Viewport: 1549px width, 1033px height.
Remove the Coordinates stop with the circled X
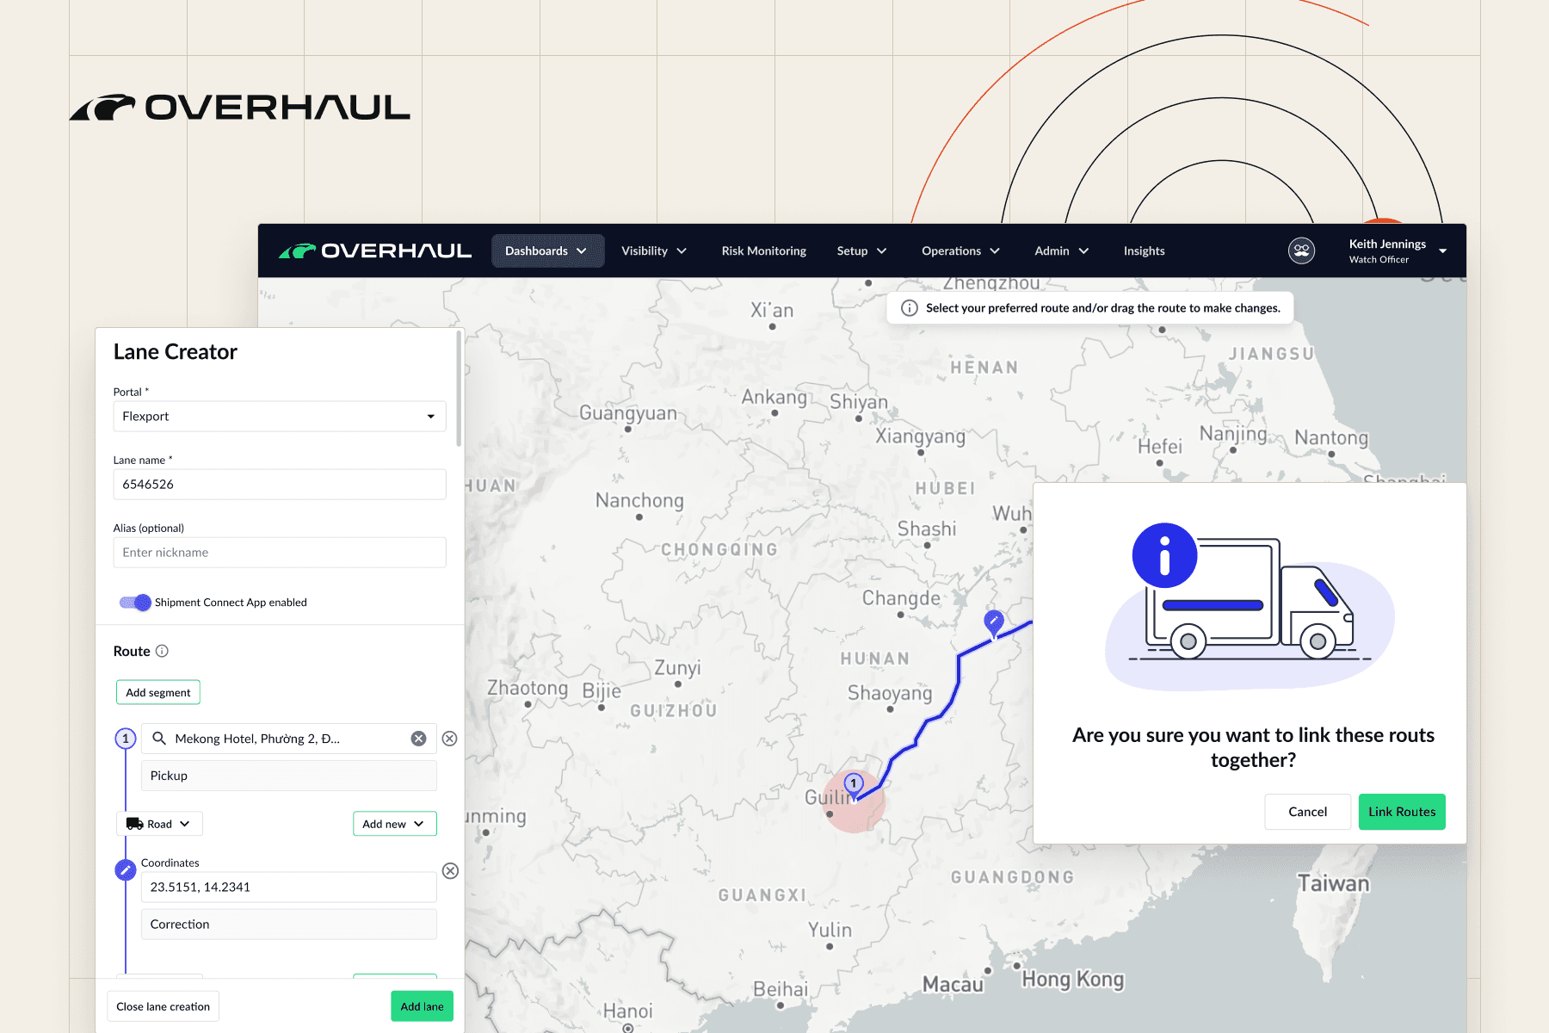[x=450, y=870]
